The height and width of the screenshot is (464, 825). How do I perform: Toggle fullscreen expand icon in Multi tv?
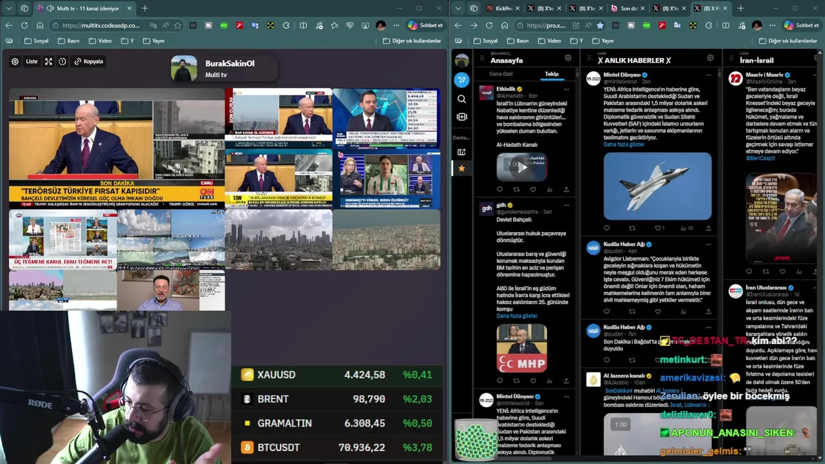[x=48, y=61]
